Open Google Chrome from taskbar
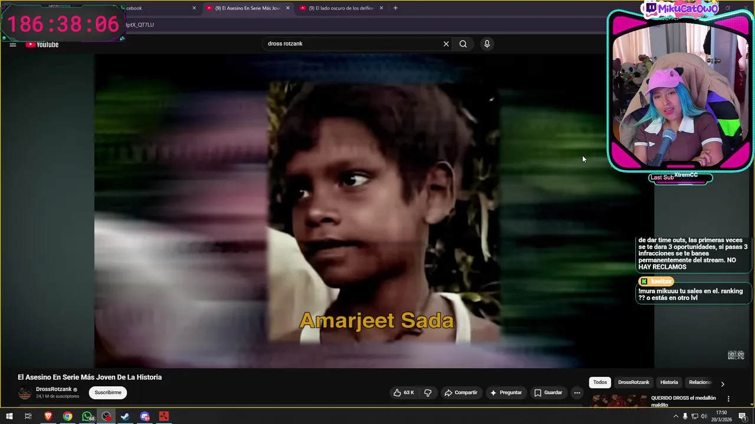Image resolution: width=755 pixels, height=424 pixels. click(68, 416)
